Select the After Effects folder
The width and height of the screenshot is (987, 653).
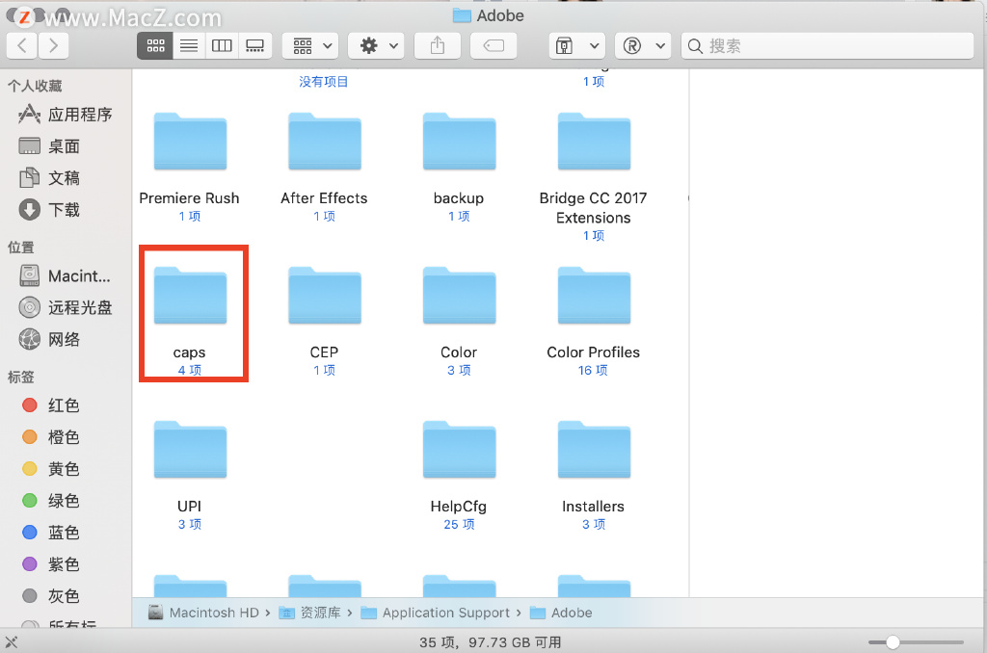(x=325, y=143)
